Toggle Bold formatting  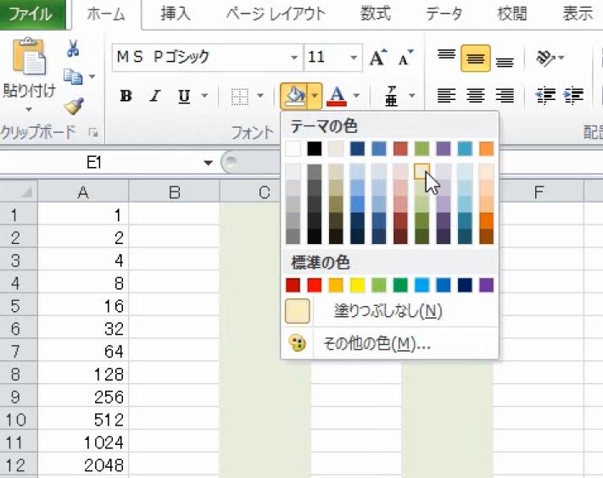[x=126, y=96]
